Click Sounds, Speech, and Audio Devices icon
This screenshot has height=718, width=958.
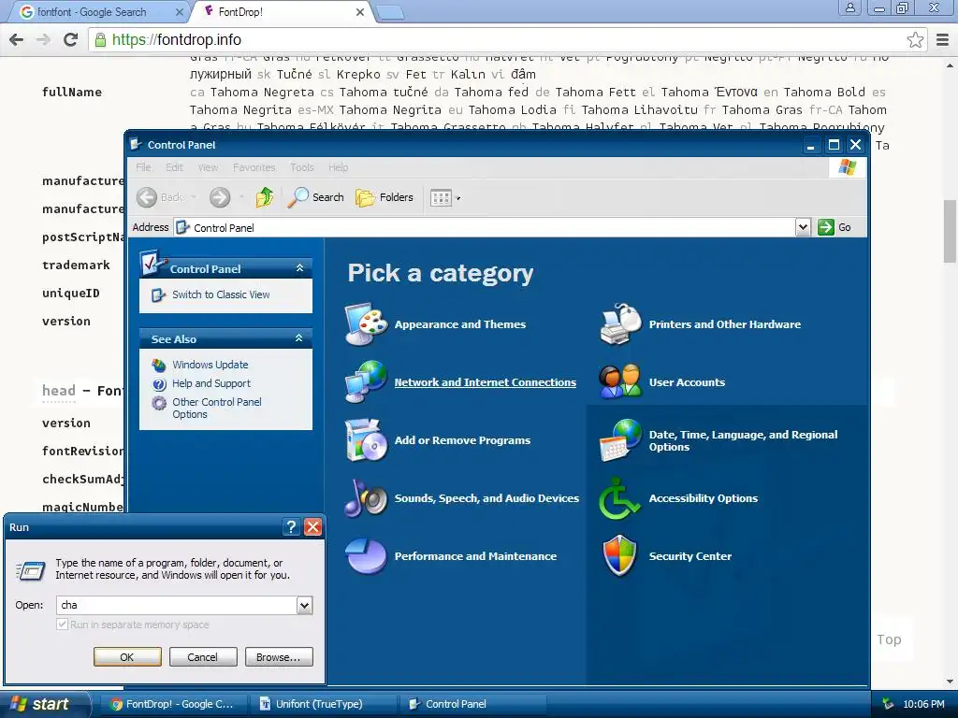(366, 498)
